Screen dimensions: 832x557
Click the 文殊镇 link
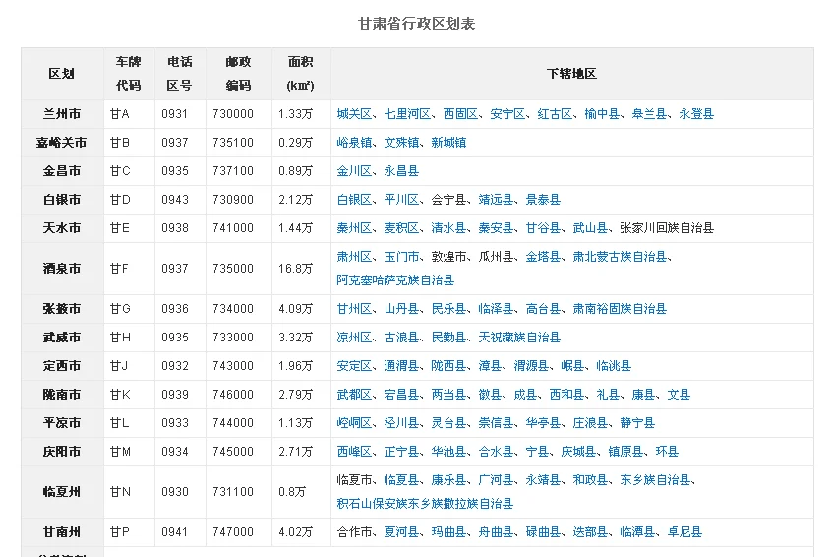[x=401, y=143]
